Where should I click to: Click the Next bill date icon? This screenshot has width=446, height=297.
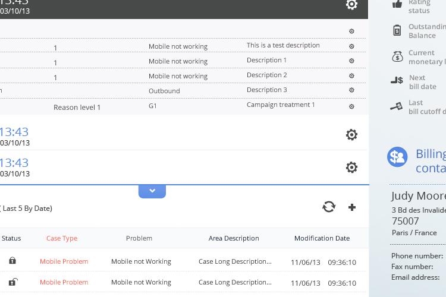tap(397, 80)
